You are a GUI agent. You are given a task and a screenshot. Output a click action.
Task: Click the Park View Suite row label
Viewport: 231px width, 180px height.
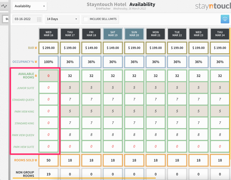click(24, 147)
